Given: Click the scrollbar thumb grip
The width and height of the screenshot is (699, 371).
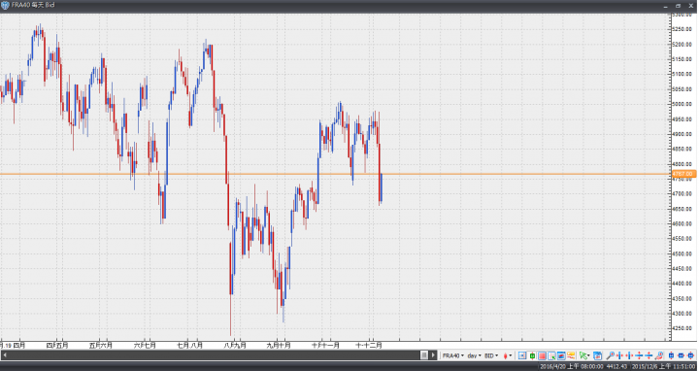Looking at the screenshot, I should coord(424,354).
